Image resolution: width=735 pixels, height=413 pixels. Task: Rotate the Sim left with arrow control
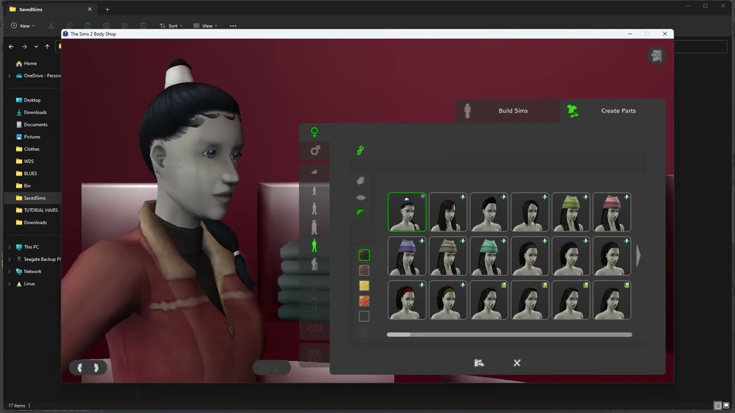[x=80, y=368]
